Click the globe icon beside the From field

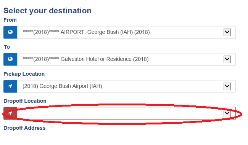tap(10, 32)
